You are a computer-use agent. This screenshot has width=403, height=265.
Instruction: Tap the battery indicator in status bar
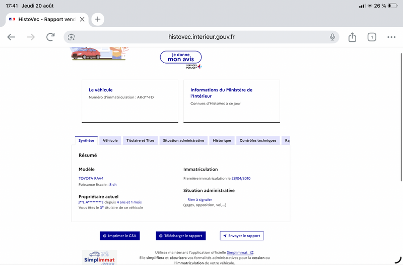tap(393, 6)
